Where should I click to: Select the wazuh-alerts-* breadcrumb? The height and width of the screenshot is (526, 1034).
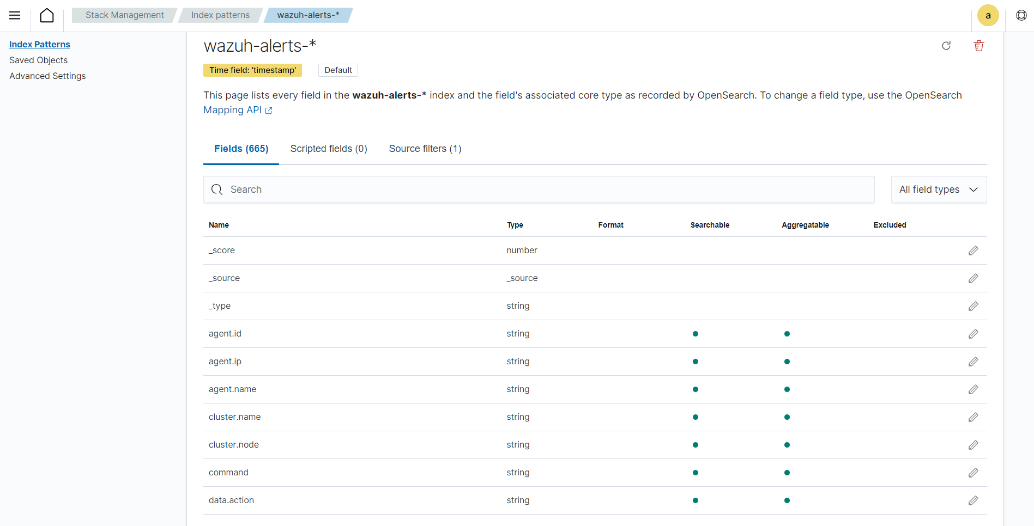tap(308, 15)
